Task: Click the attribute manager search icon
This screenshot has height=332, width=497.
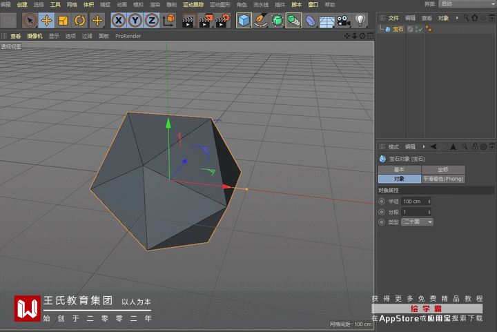Action: (x=465, y=146)
